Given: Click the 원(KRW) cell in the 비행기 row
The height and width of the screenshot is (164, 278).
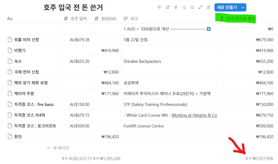Looking at the screenshot, I should click(x=106, y=50).
